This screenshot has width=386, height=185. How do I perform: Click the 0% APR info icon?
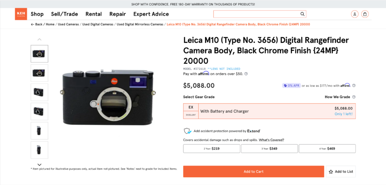[354, 85]
